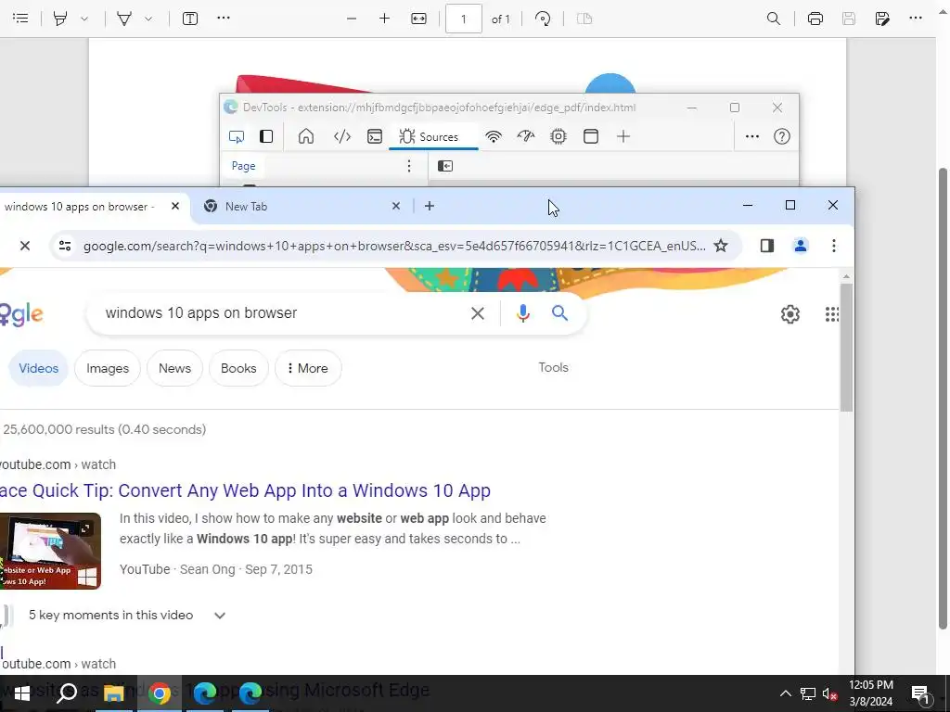Open DevTools help question mark
Viewport: 950px width, 712px height.
point(781,137)
